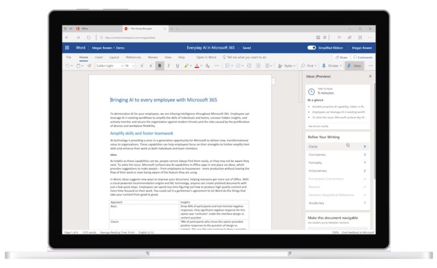Screen dimensions: 437x268
Task: Select the Formality writing suggestion
Action: tap(337, 163)
